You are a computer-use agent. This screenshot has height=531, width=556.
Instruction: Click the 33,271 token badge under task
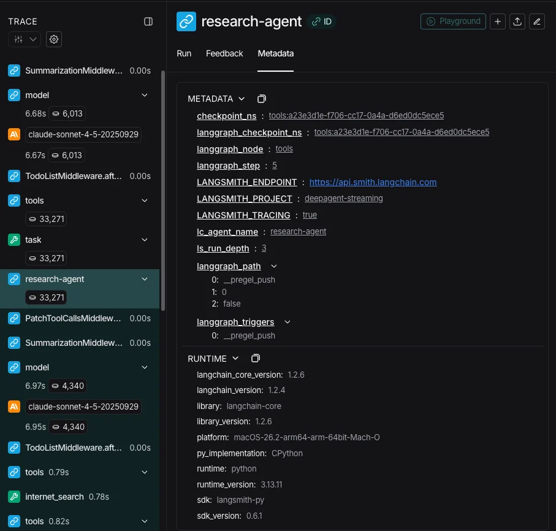point(46,258)
